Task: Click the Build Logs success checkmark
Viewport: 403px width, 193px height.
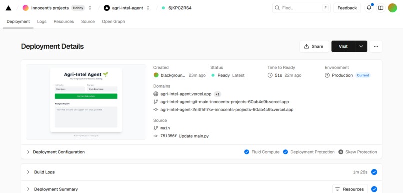Action: point(374,172)
